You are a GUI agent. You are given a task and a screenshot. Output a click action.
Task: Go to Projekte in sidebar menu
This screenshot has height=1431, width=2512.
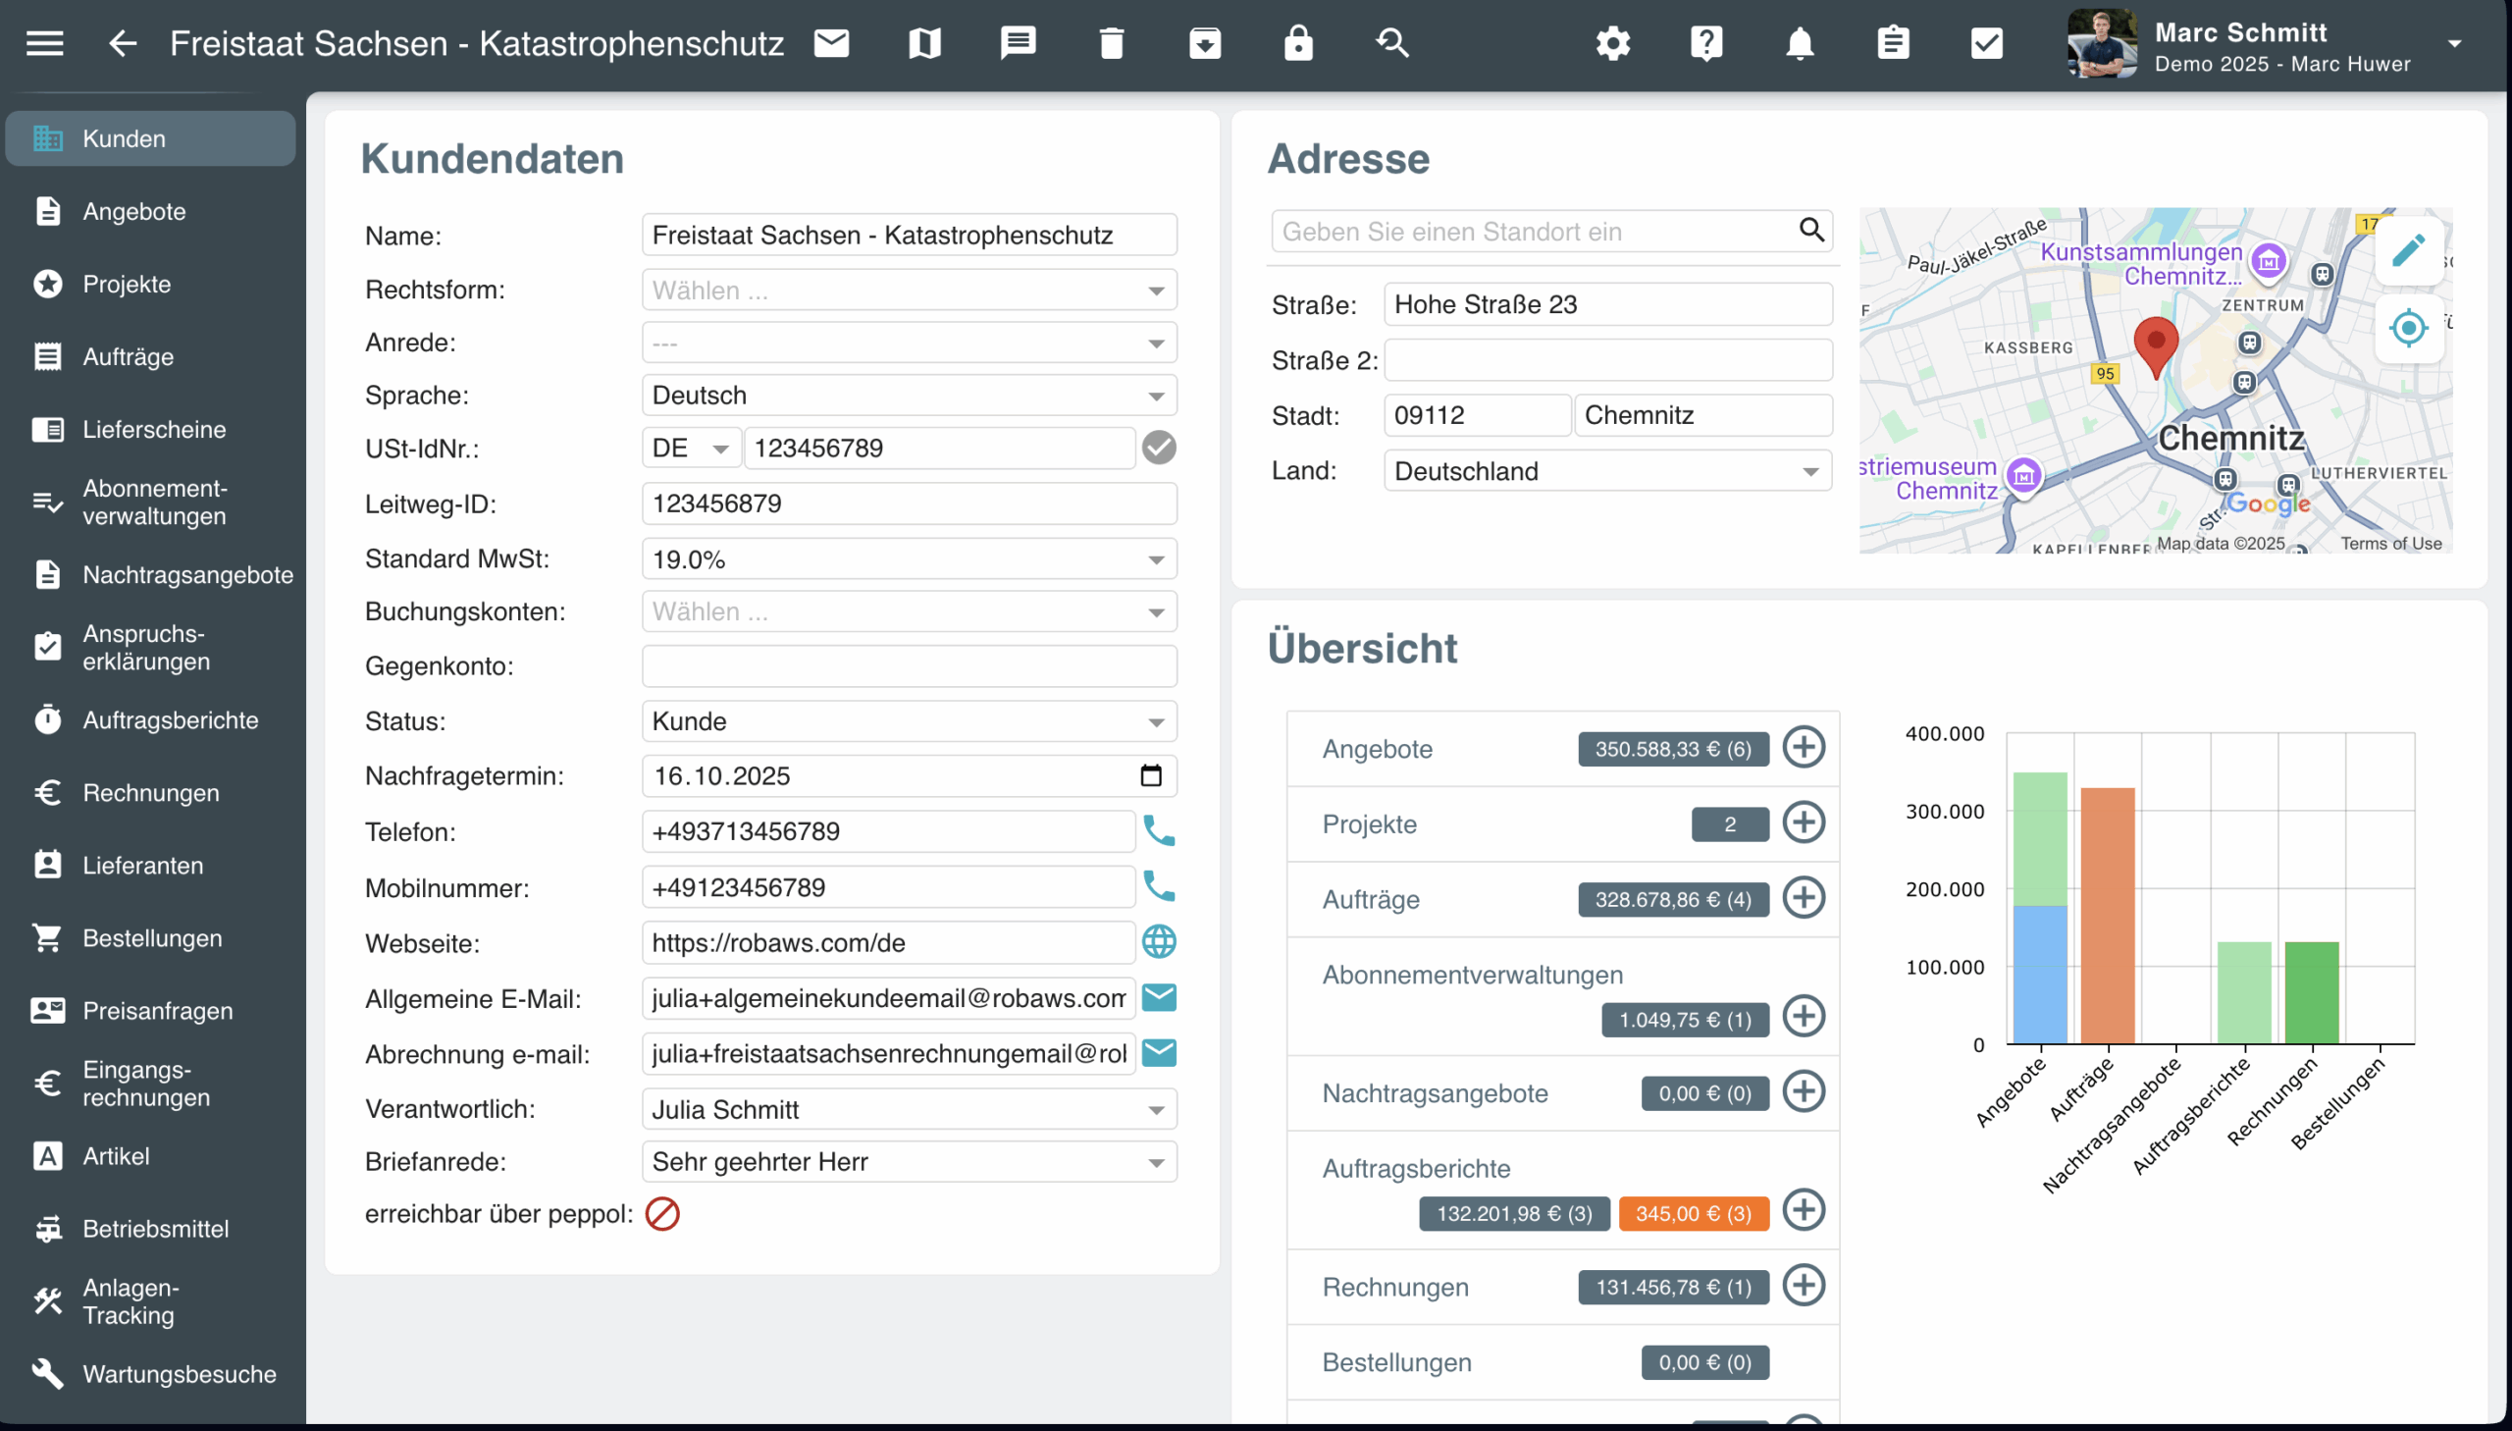127,284
